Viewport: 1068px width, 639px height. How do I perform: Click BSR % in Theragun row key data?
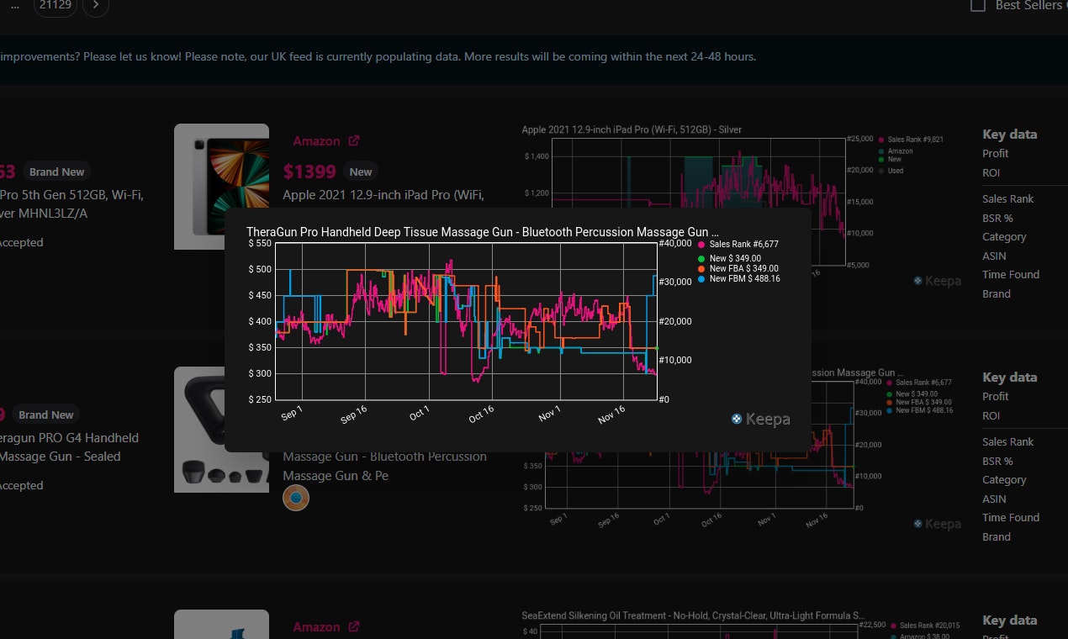point(997,461)
